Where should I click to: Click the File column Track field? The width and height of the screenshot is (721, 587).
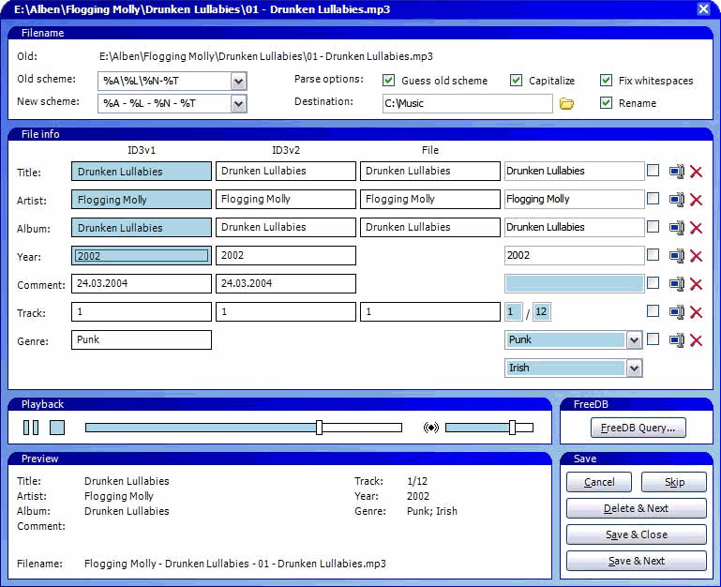430,311
